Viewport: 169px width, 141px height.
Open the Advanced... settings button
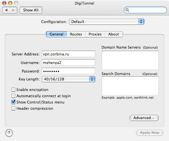coord(144,118)
